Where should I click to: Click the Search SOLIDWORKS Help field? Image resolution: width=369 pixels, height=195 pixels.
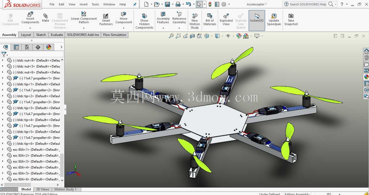308,4
